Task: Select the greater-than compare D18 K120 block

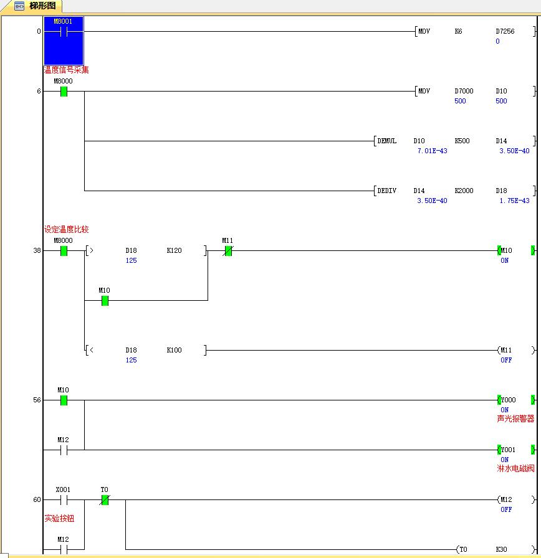Action: pyautogui.click(x=146, y=250)
